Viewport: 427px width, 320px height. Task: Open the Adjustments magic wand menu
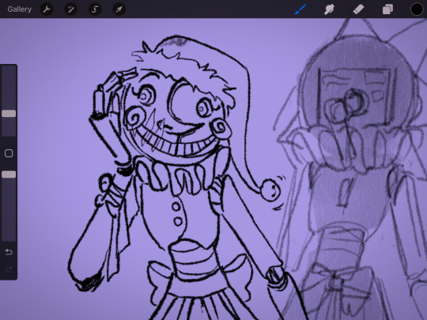click(x=71, y=9)
